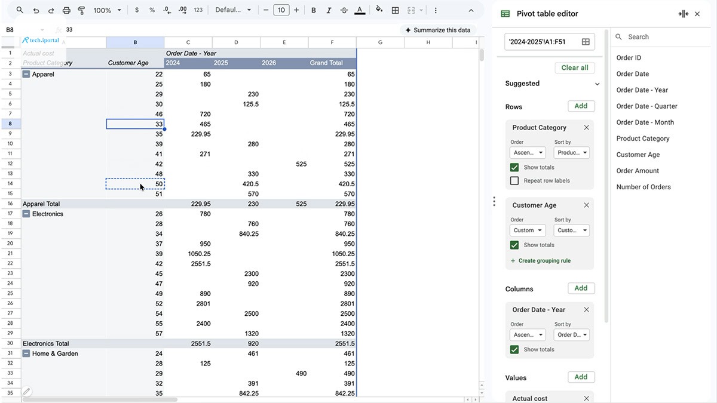Open Product Category Order dropdown
Image resolution: width=717 pixels, height=403 pixels.
[x=528, y=152]
